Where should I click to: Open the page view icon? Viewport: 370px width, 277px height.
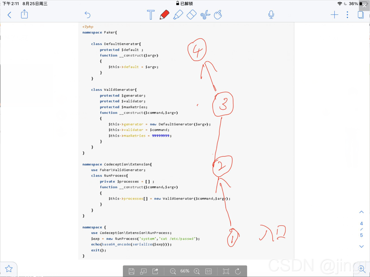(361, 15)
